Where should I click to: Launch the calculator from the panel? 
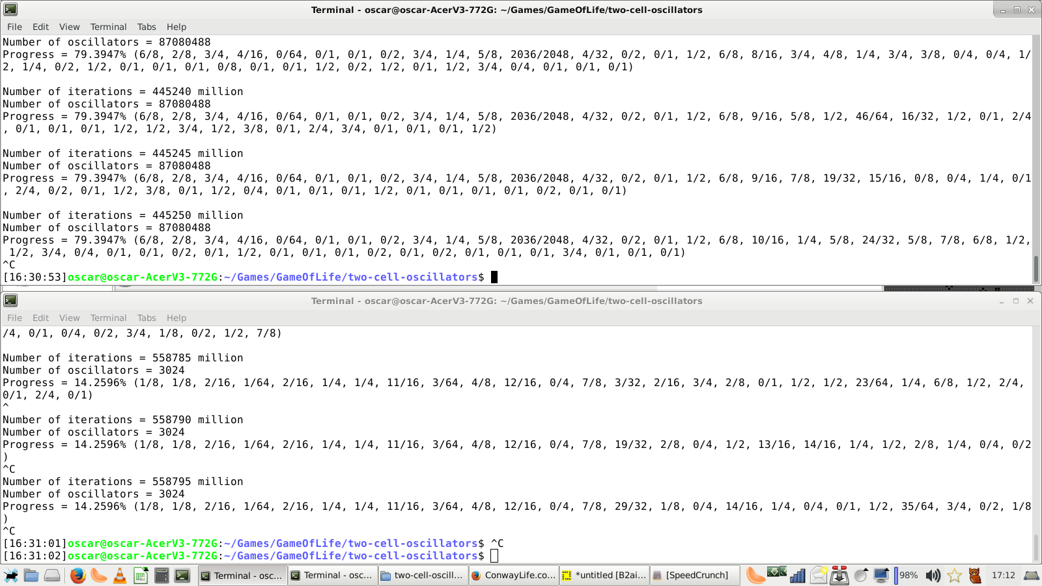tap(162, 576)
